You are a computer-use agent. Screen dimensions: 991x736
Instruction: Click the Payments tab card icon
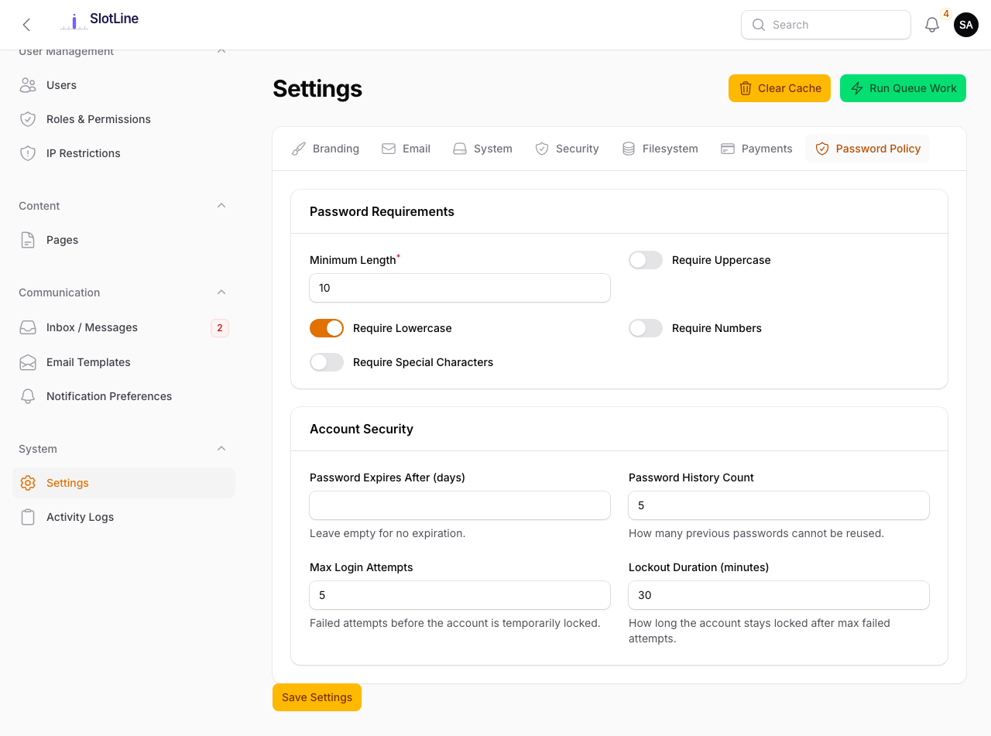point(728,149)
